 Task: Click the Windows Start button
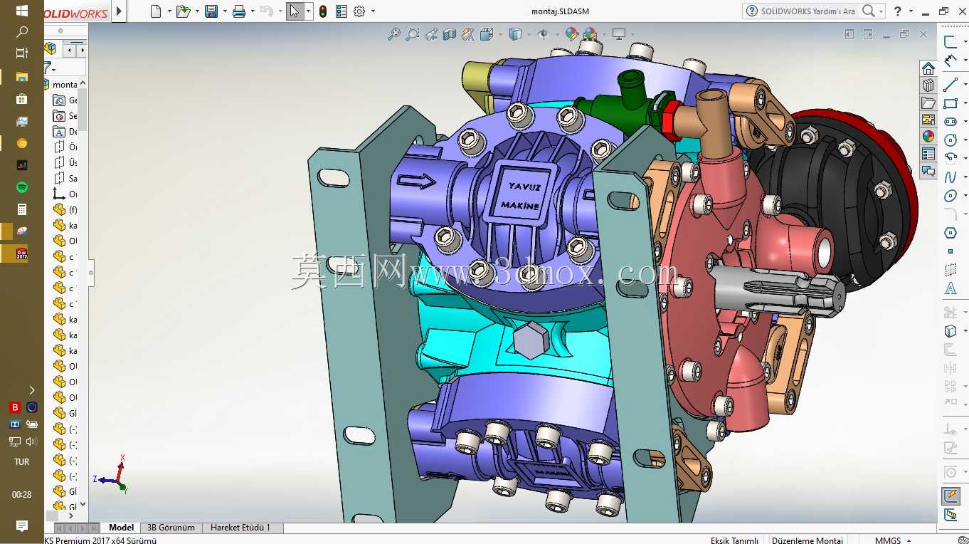point(21,11)
